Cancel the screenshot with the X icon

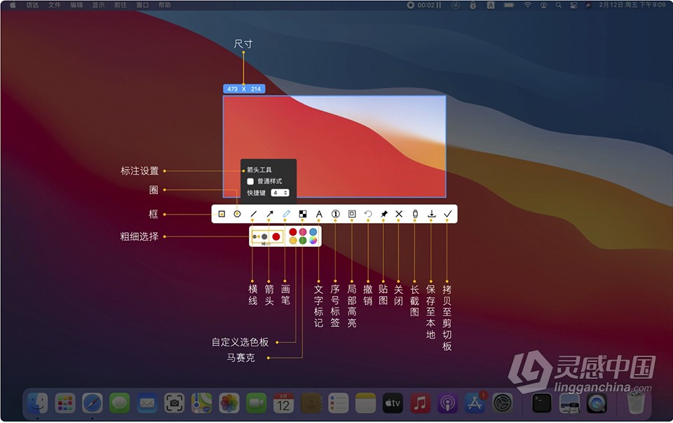point(399,214)
